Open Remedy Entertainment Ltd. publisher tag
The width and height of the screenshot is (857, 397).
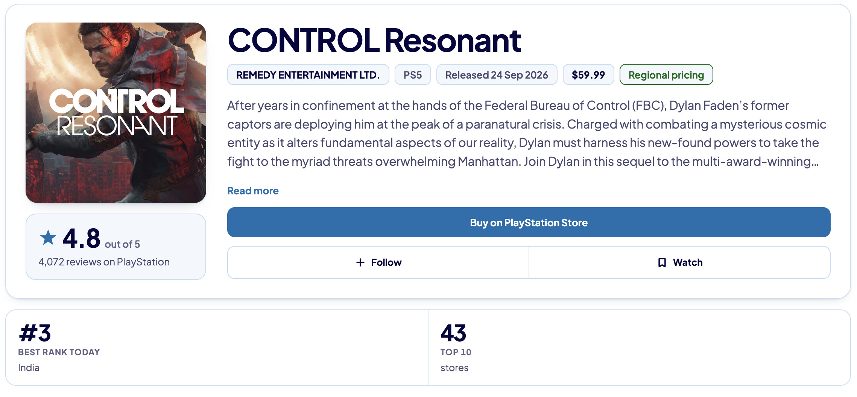(308, 75)
